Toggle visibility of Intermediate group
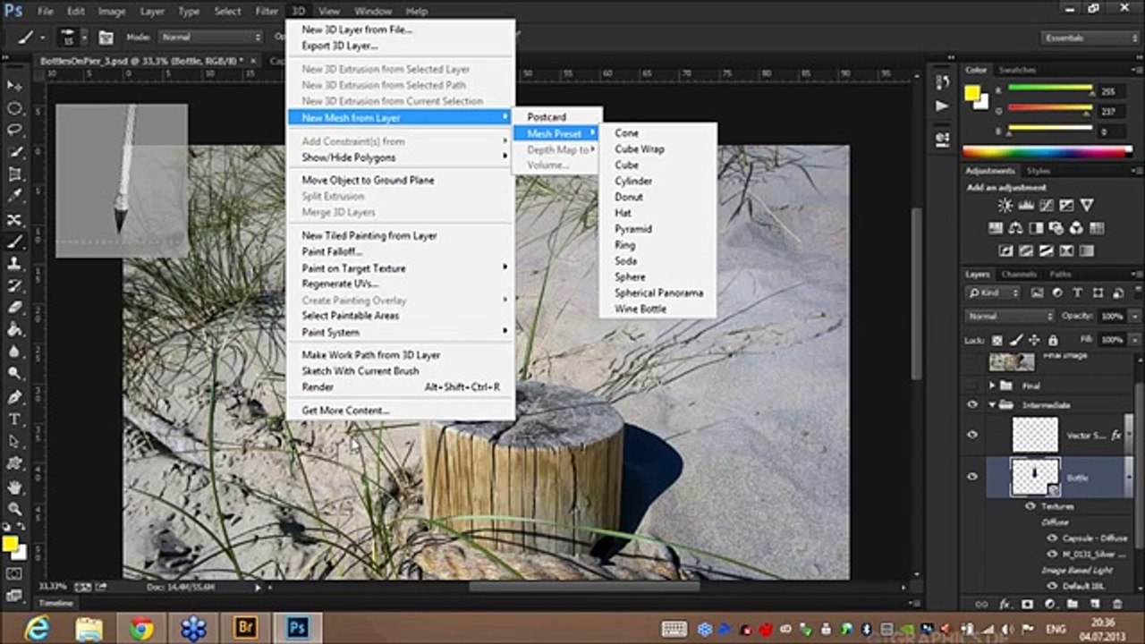The image size is (1145, 644). coord(972,405)
